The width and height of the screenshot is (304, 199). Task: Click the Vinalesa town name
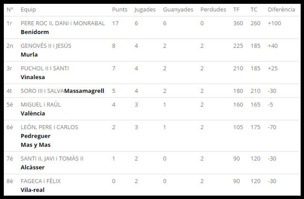(x=33, y=77)
